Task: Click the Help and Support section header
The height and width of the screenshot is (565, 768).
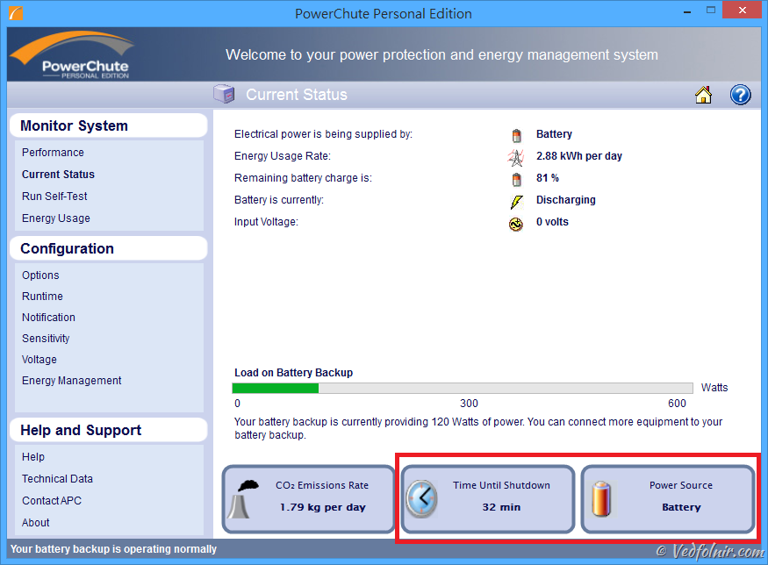Action: (109, 431)
